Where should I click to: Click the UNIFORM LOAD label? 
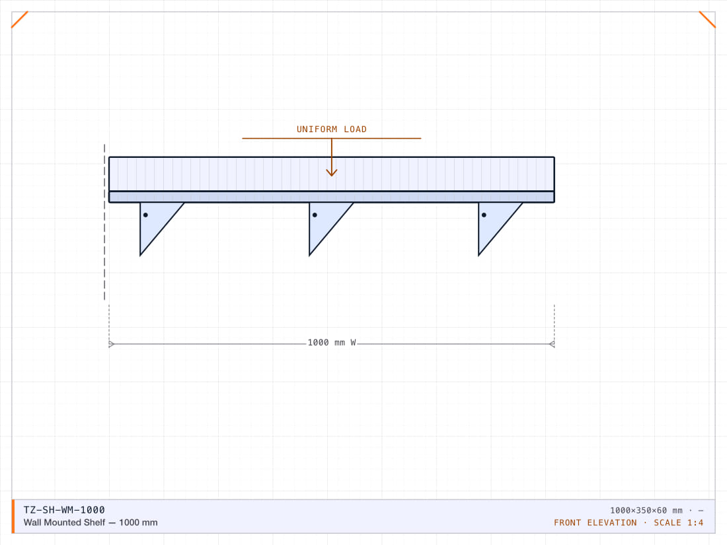[332, 129]
